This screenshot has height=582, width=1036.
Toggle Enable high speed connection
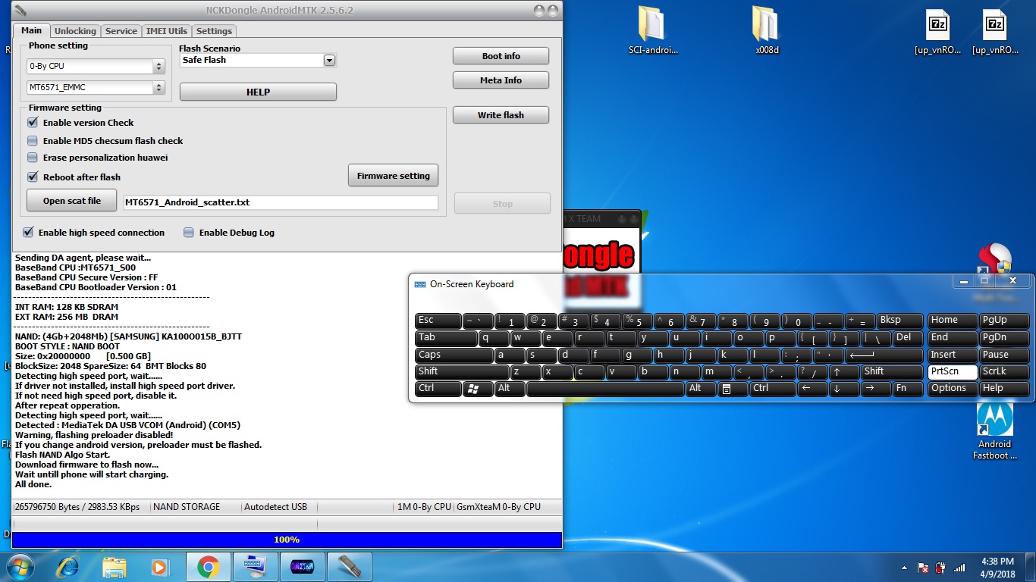point(28,233)
